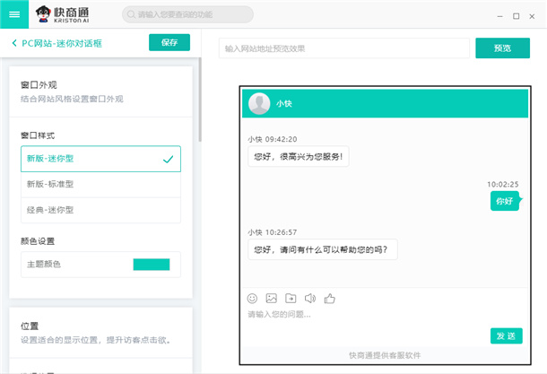This screenshot has width=547, height=374.
Task: Click the file transfer folder icon
Action: coord(291,298)
